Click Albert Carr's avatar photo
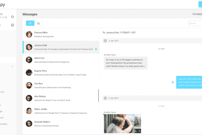Viewport: 202px width, 135px height. point(29,60)
